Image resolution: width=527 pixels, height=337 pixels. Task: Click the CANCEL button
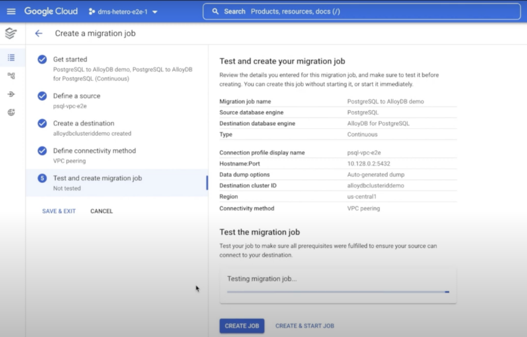click(x=101, y=211)
